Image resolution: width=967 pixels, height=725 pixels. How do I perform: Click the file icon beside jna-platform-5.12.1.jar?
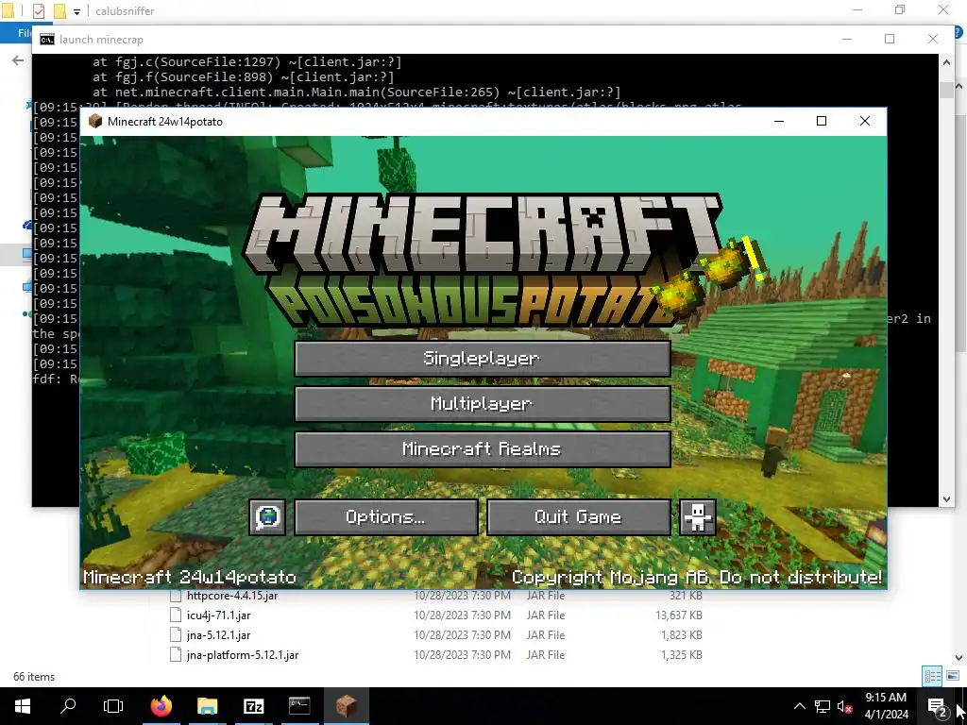[176, 655]
